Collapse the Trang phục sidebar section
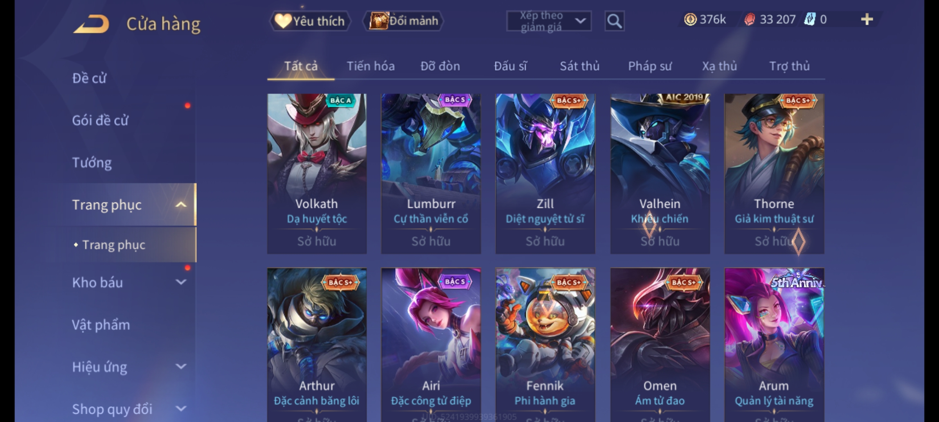The width and height of the screenshot is (939, 422). pos(181,205)
